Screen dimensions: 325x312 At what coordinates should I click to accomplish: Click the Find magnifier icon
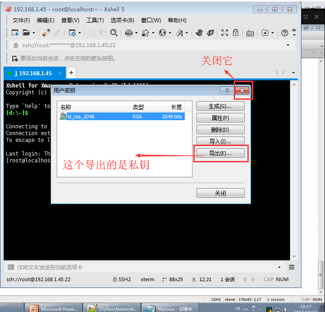(114, 33)
